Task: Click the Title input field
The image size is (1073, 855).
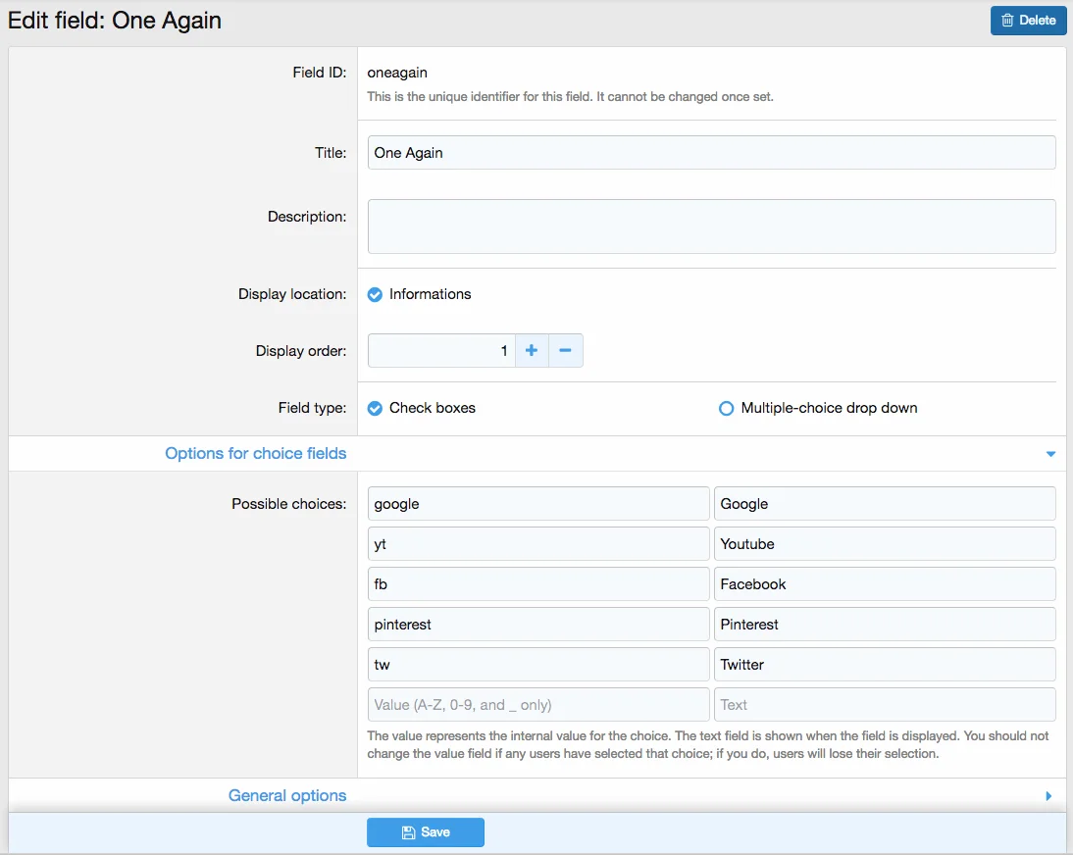Action: [711, 153]
